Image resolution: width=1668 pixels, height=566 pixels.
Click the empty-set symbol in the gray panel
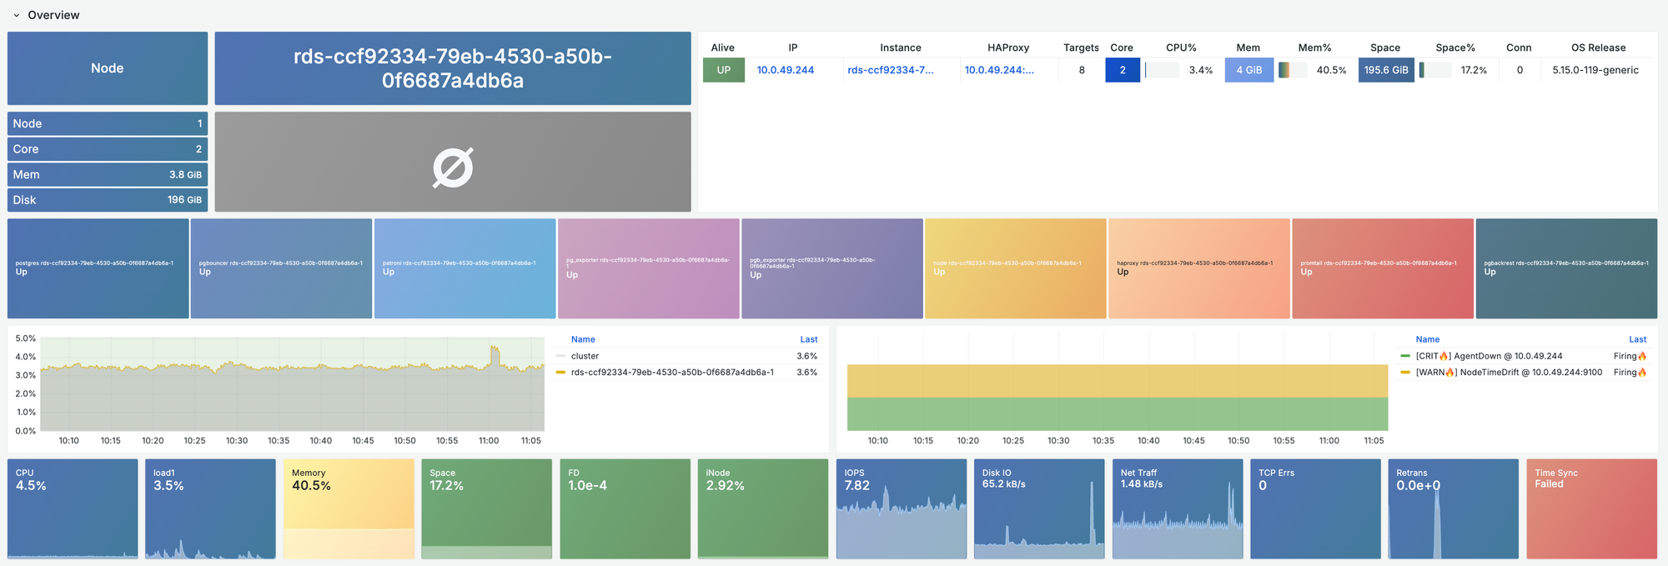[453, 168]
